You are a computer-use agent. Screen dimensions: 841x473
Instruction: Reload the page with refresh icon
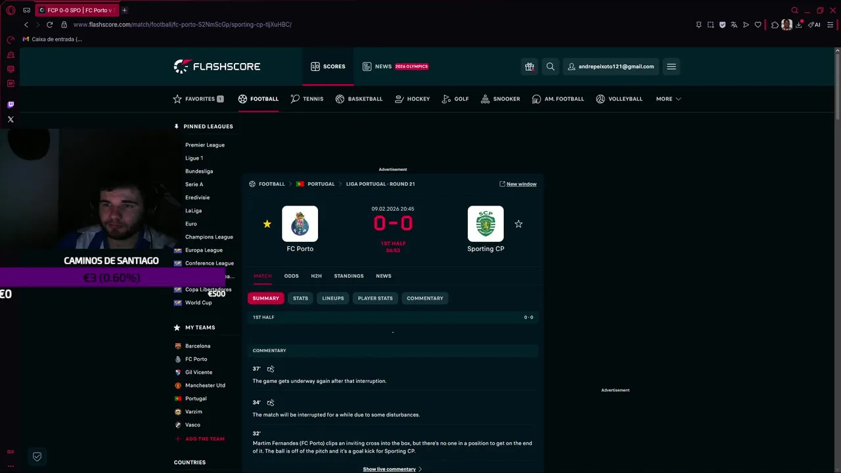[49, 24]
